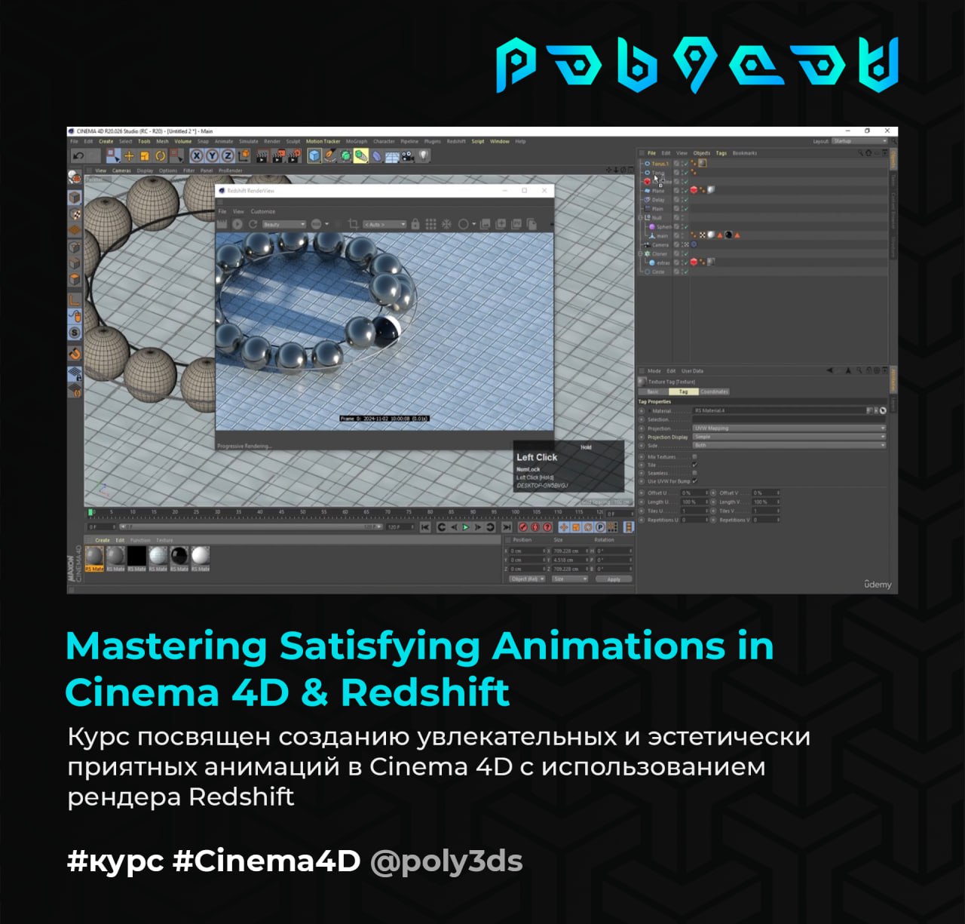Click the lock icon in Redshift RenderView
The width and height of the screenshot is (965, 924).
point(415,225)
